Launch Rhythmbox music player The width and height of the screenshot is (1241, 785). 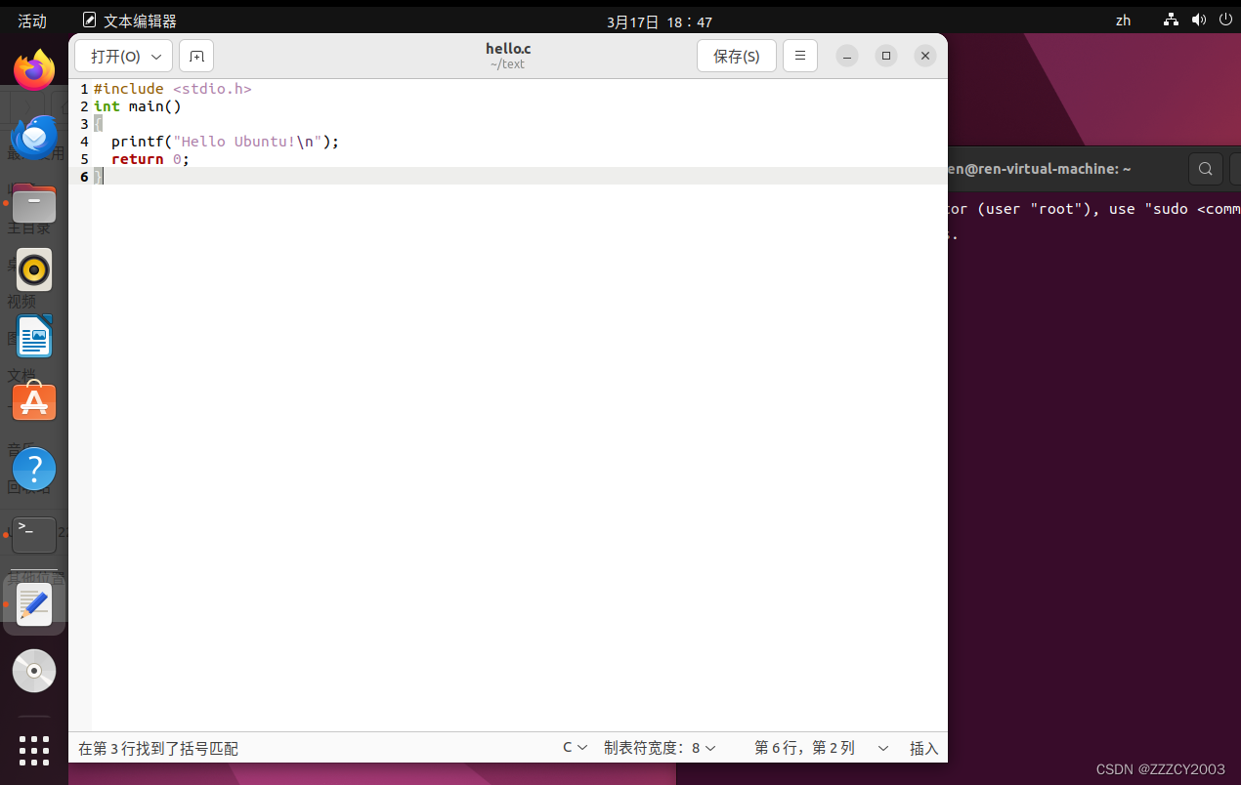pos(34,269)
